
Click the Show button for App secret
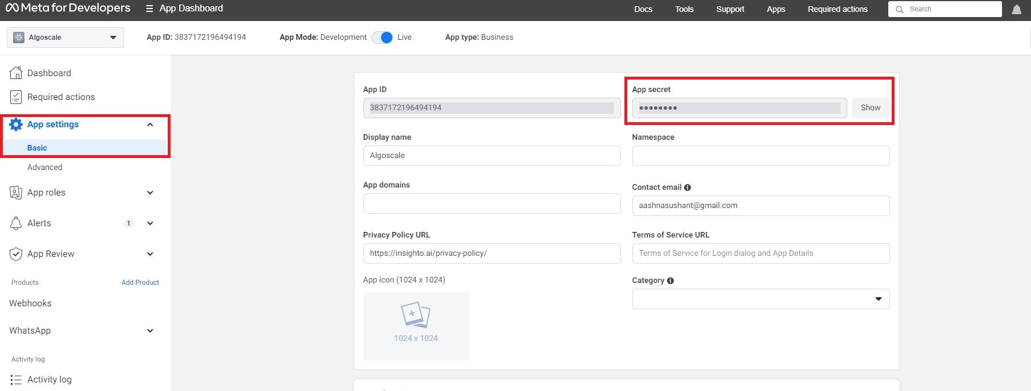click(x=871, y=108)
